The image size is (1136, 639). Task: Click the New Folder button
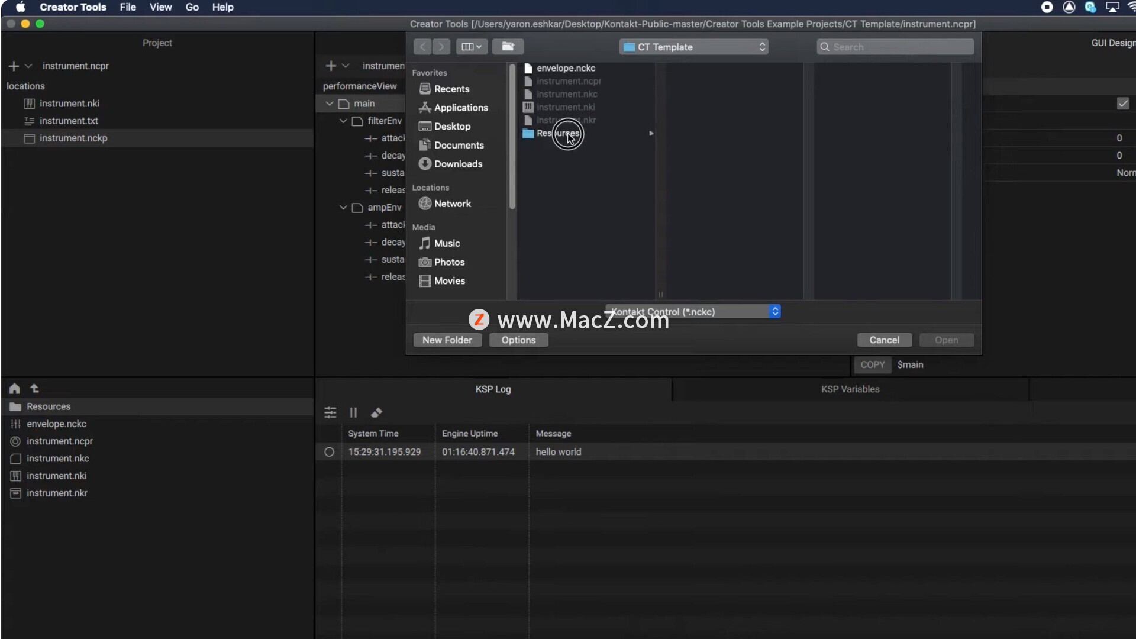447,340
